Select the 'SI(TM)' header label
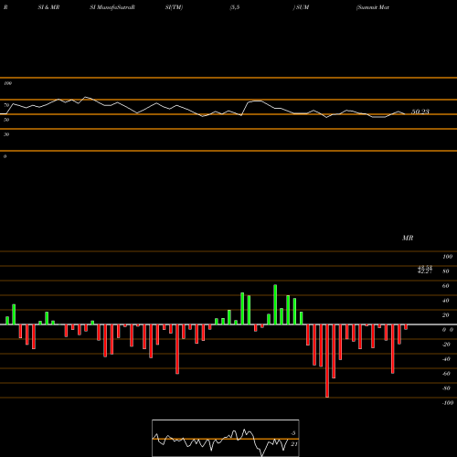Screen dimensions: 457x457 point(174,7)
